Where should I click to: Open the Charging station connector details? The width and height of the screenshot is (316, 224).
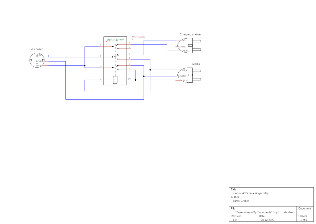tap(185, 45)
